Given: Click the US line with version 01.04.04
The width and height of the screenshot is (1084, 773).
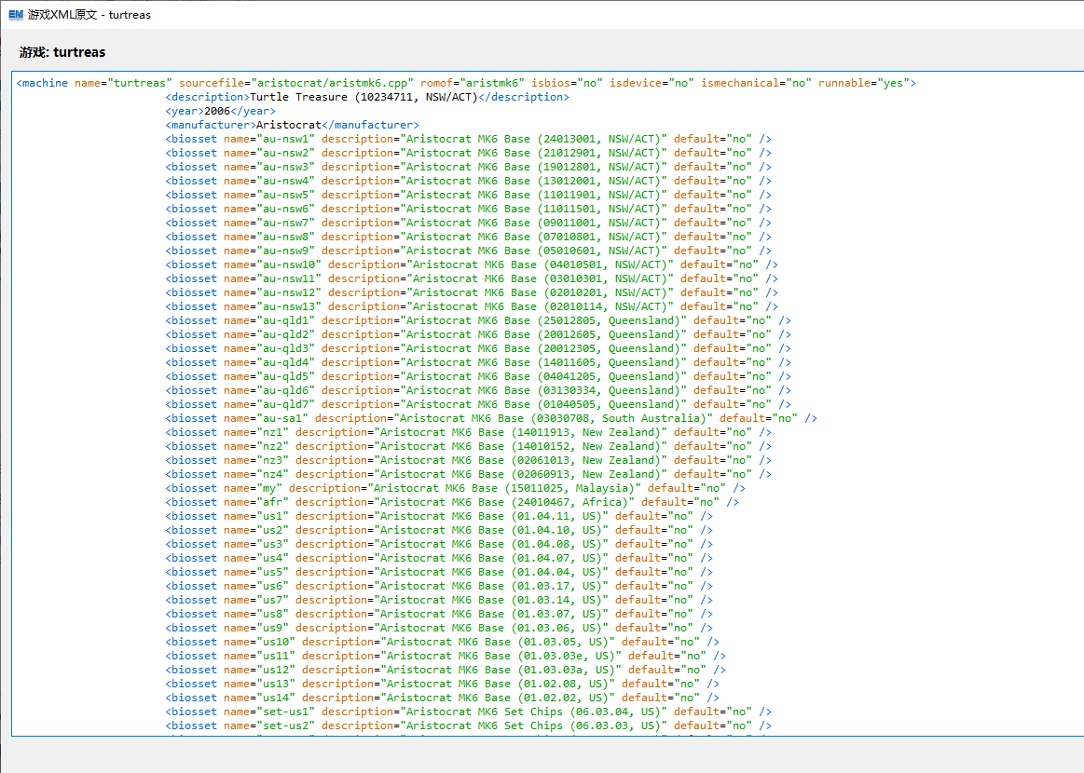Looking at the screenshot, I should 439,571.
